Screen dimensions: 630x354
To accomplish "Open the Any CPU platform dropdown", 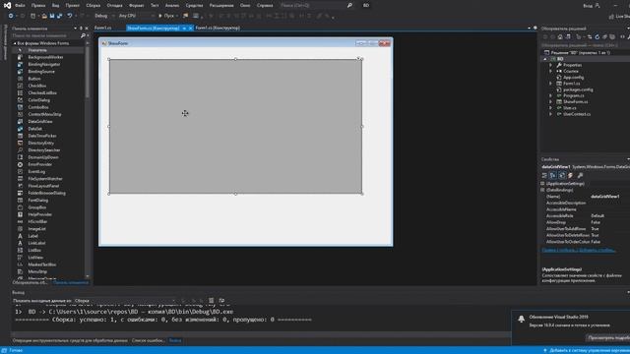I will point(136,16).
